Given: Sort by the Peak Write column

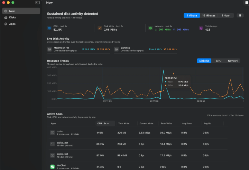Looking at the screenshot, I should pos(166,124).
